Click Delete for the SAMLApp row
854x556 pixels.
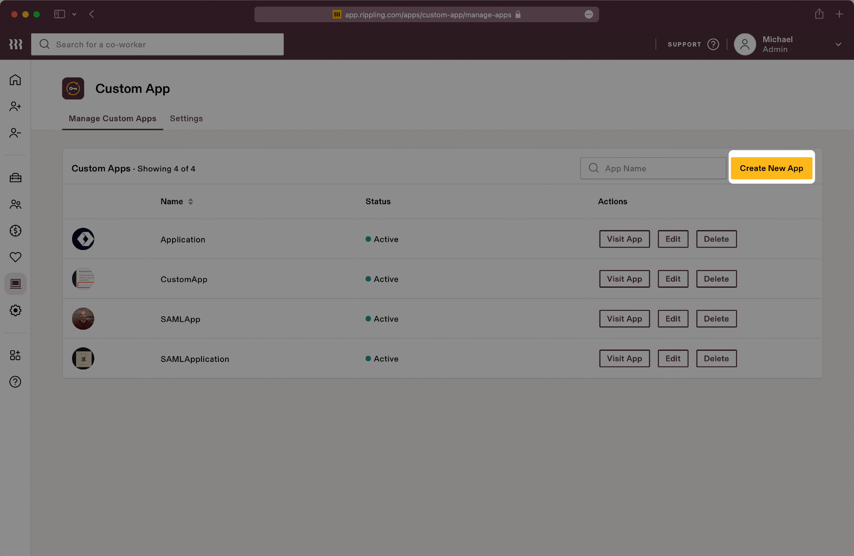pos(716,319)
